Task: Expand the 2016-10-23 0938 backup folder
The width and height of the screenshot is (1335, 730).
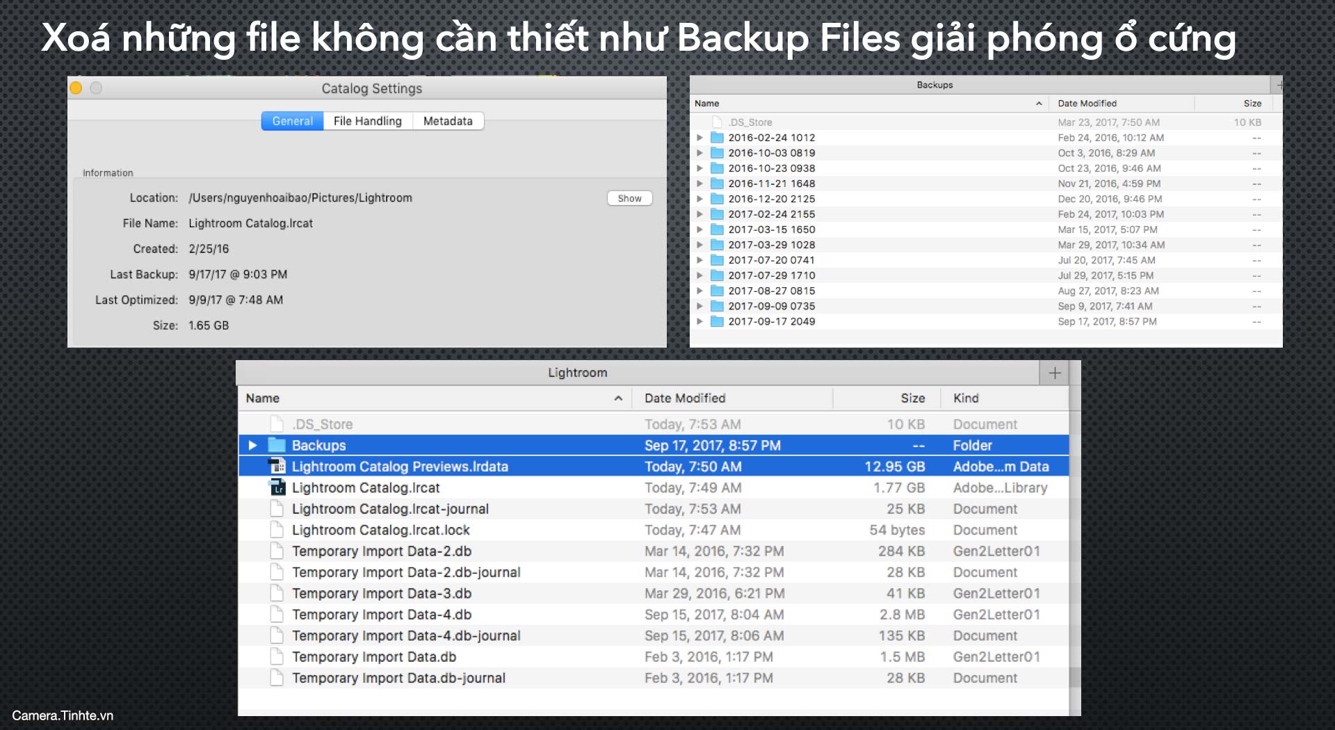Action: point(700,168)
